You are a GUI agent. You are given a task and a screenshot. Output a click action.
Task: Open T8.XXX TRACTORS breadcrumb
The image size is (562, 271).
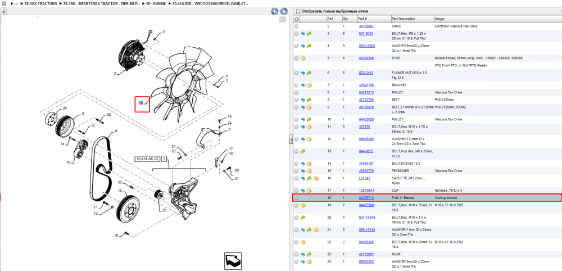coord(40,3)
